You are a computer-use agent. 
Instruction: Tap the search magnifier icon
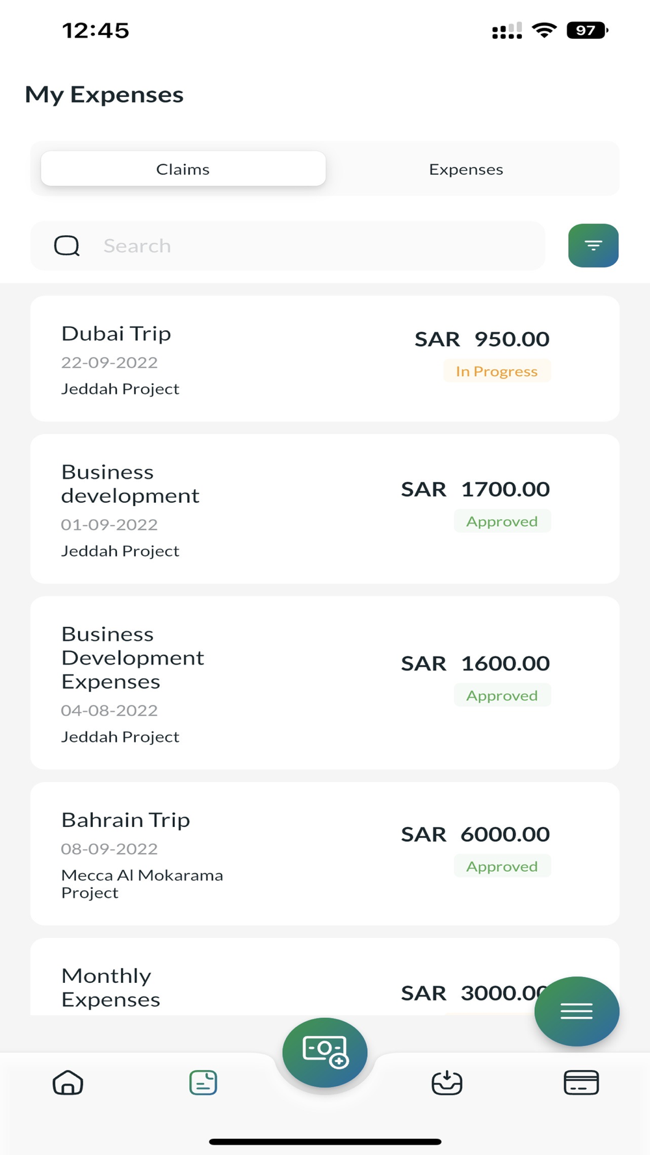67,246
